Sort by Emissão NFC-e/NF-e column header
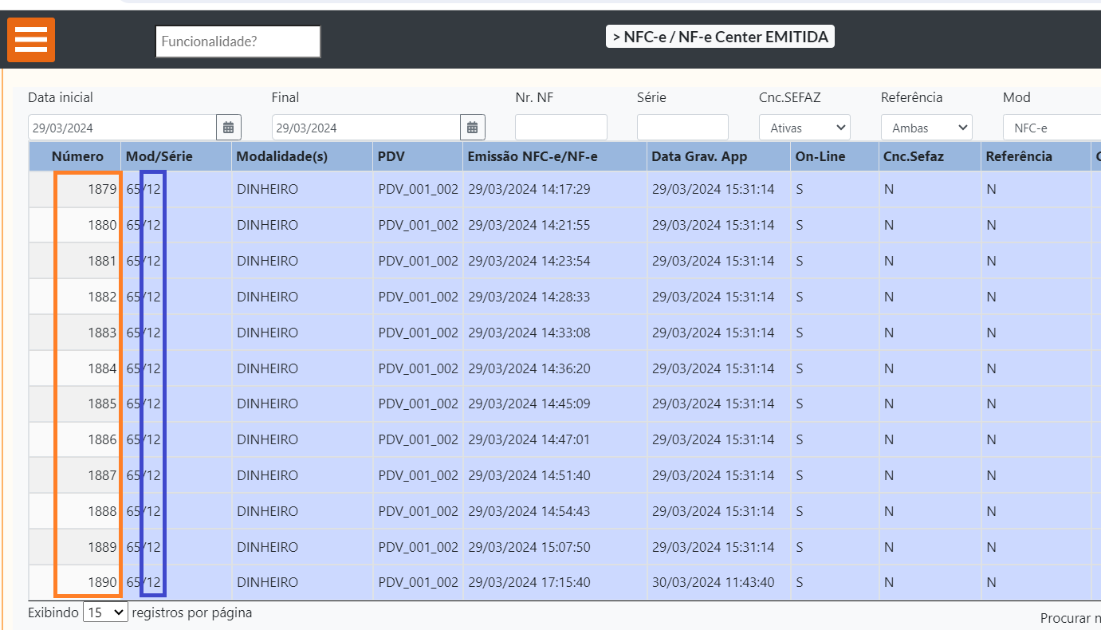This screenshot has height=630, width=1101. point(533,156)
